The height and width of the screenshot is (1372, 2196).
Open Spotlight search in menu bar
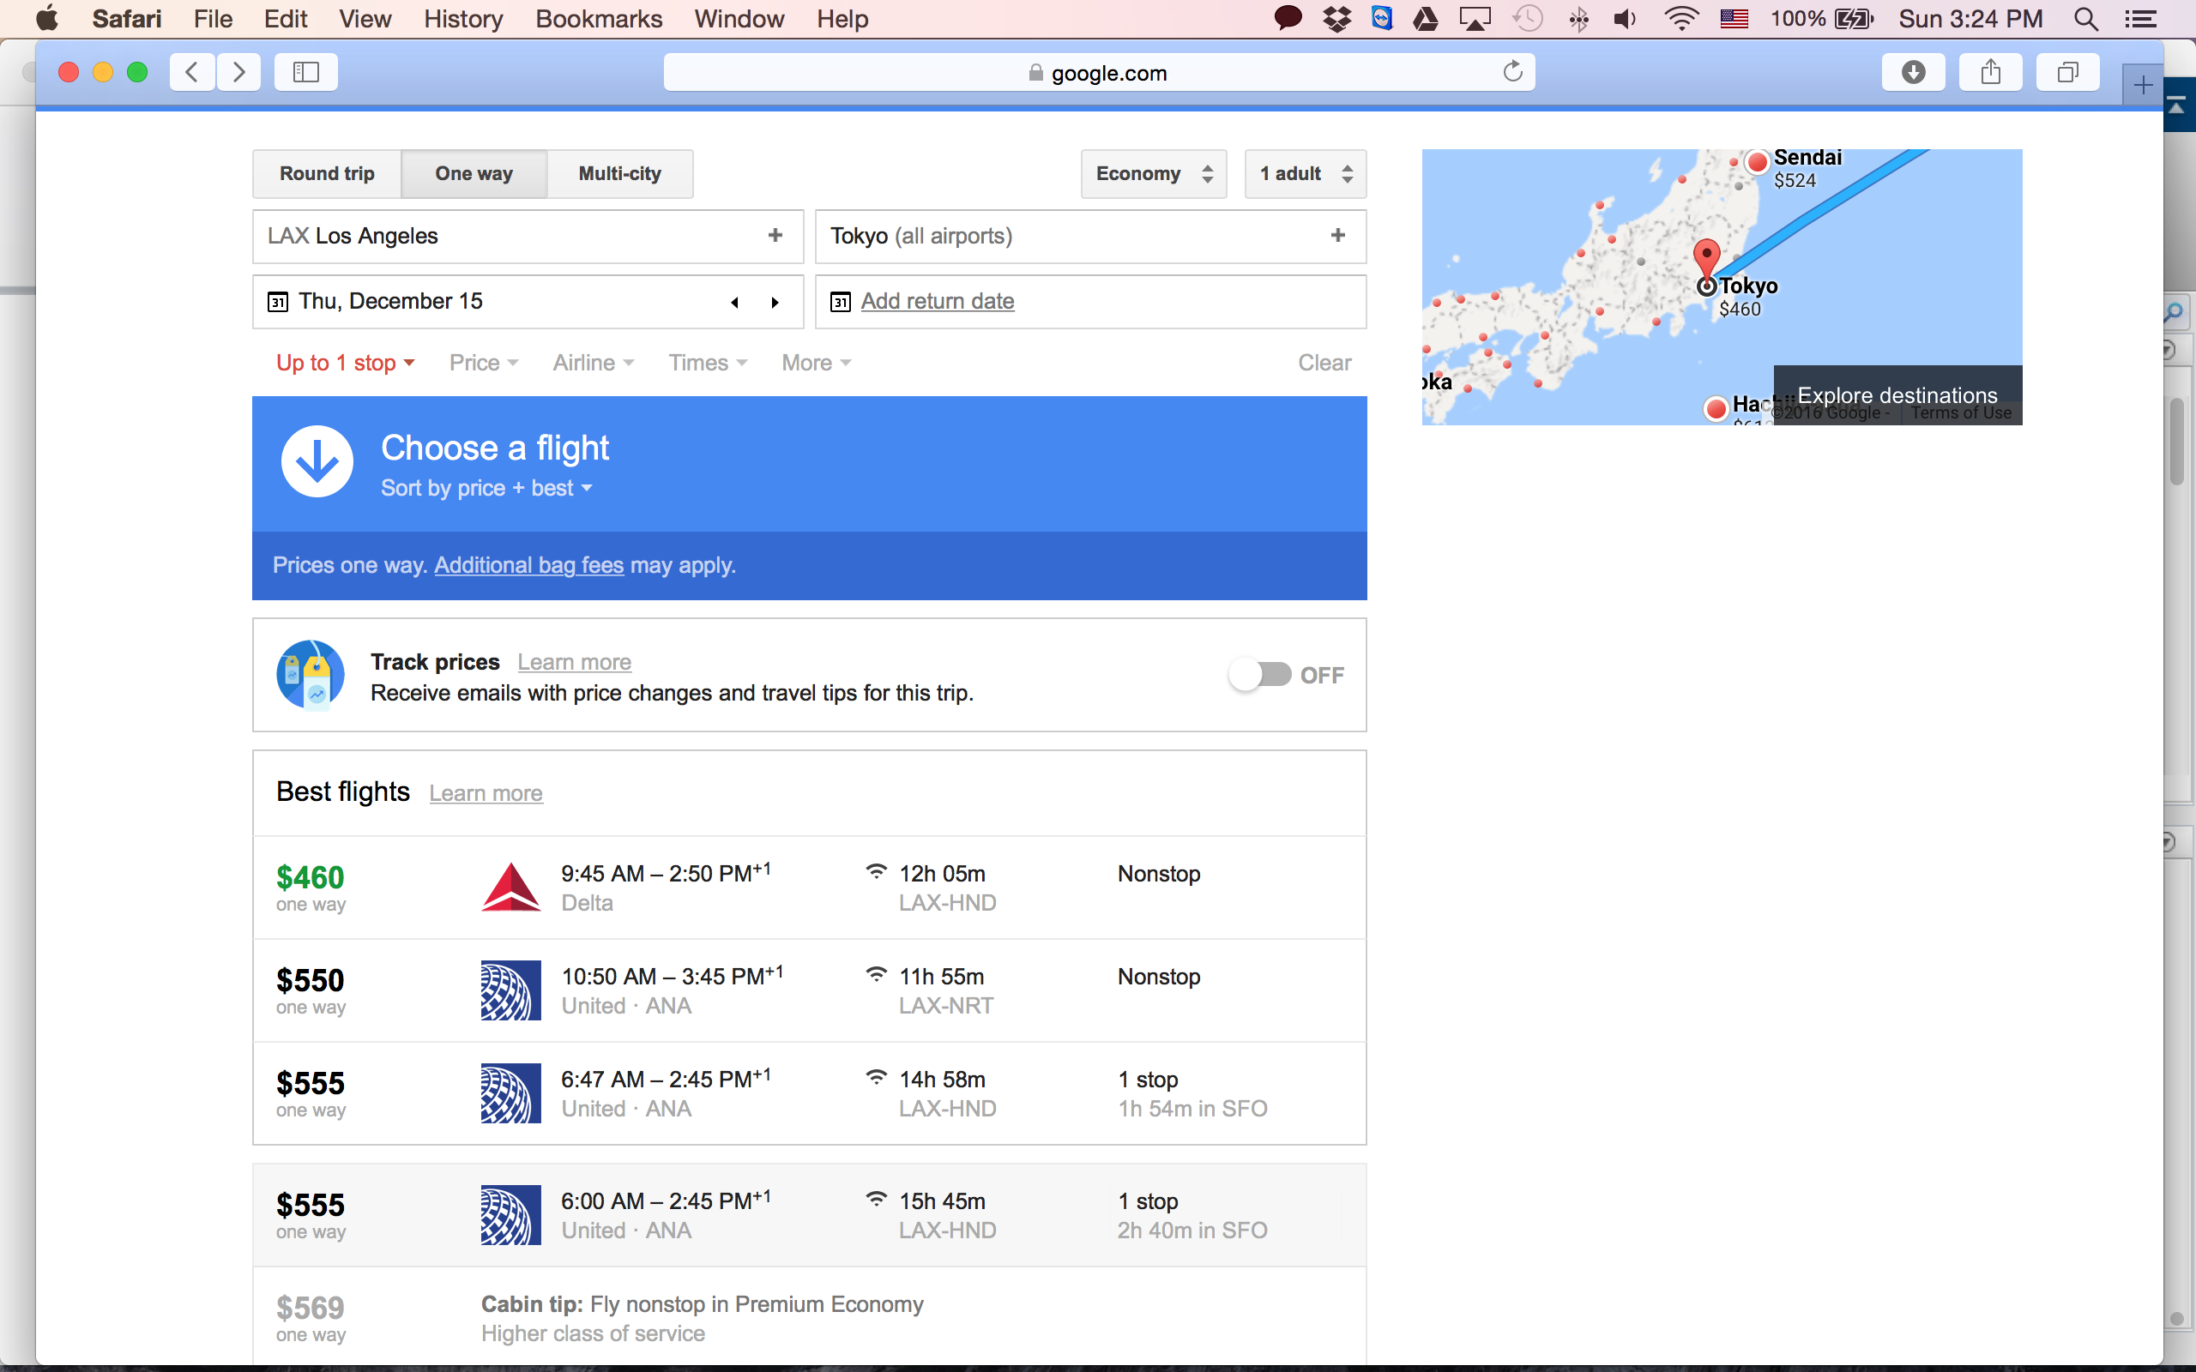tap(2085, 19)
